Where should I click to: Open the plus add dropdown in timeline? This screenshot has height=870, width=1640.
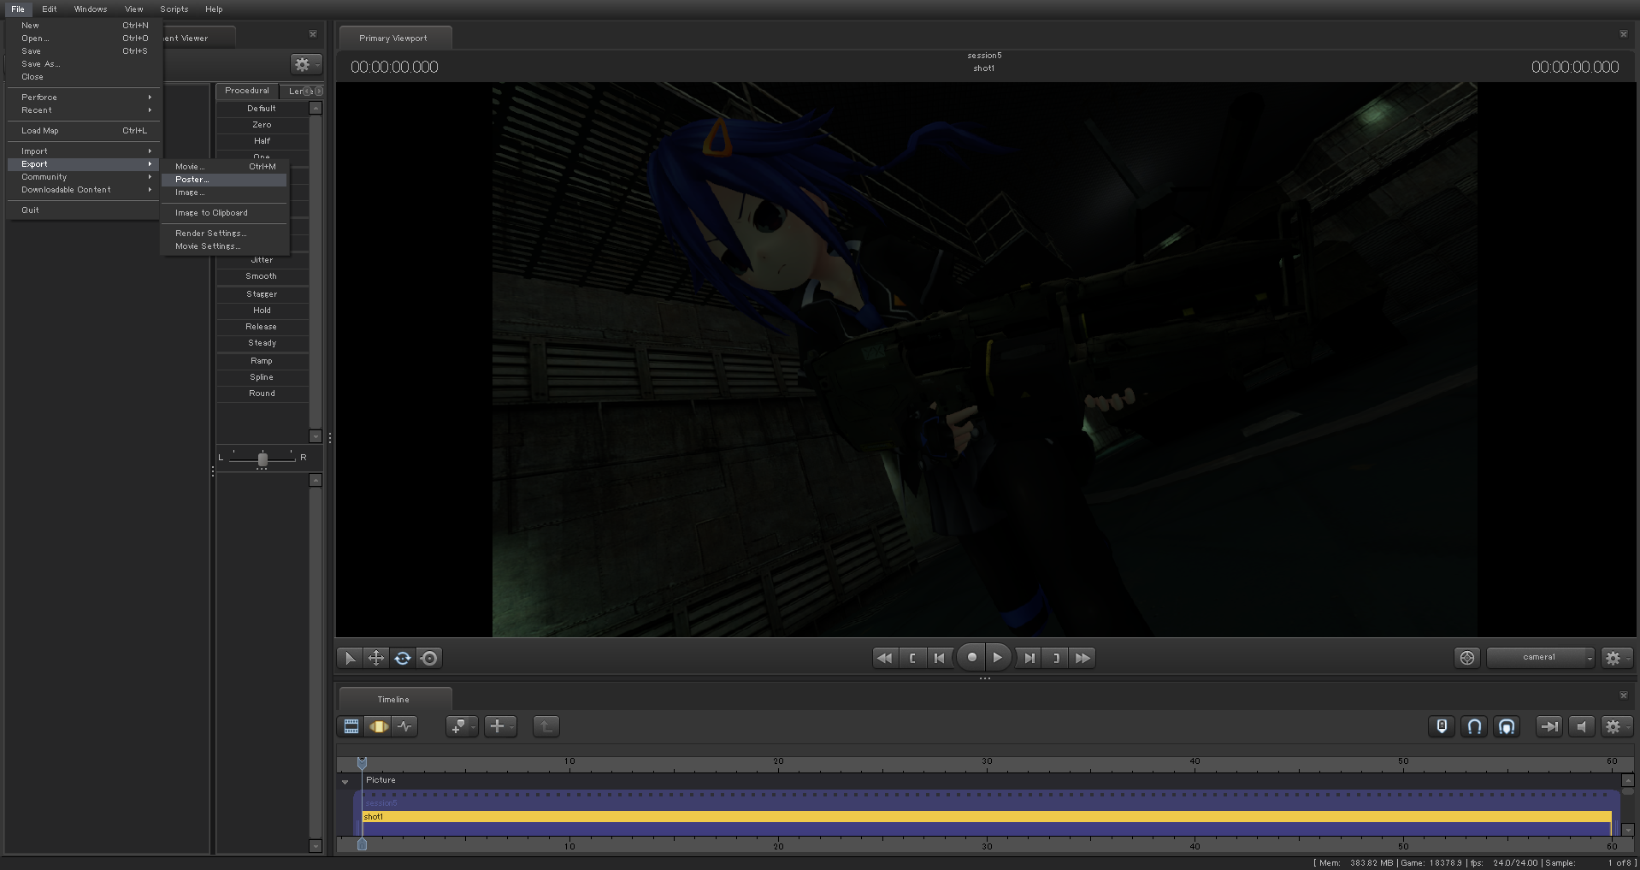(x=500, y=726)
